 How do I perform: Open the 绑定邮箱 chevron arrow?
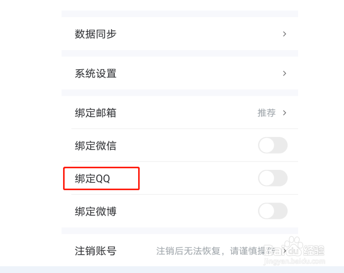click(285, 113)
